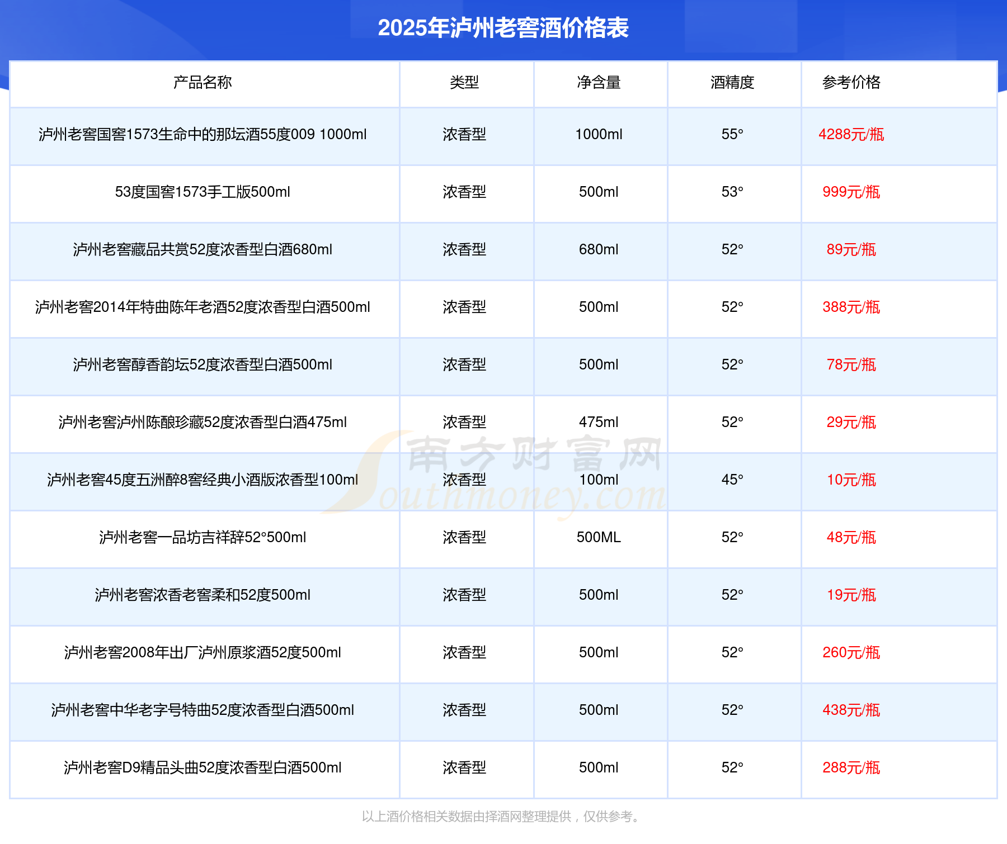Click 500ml in the 醇香韵坛 row
The image size is (1007, 844).
tap(599, 365)
